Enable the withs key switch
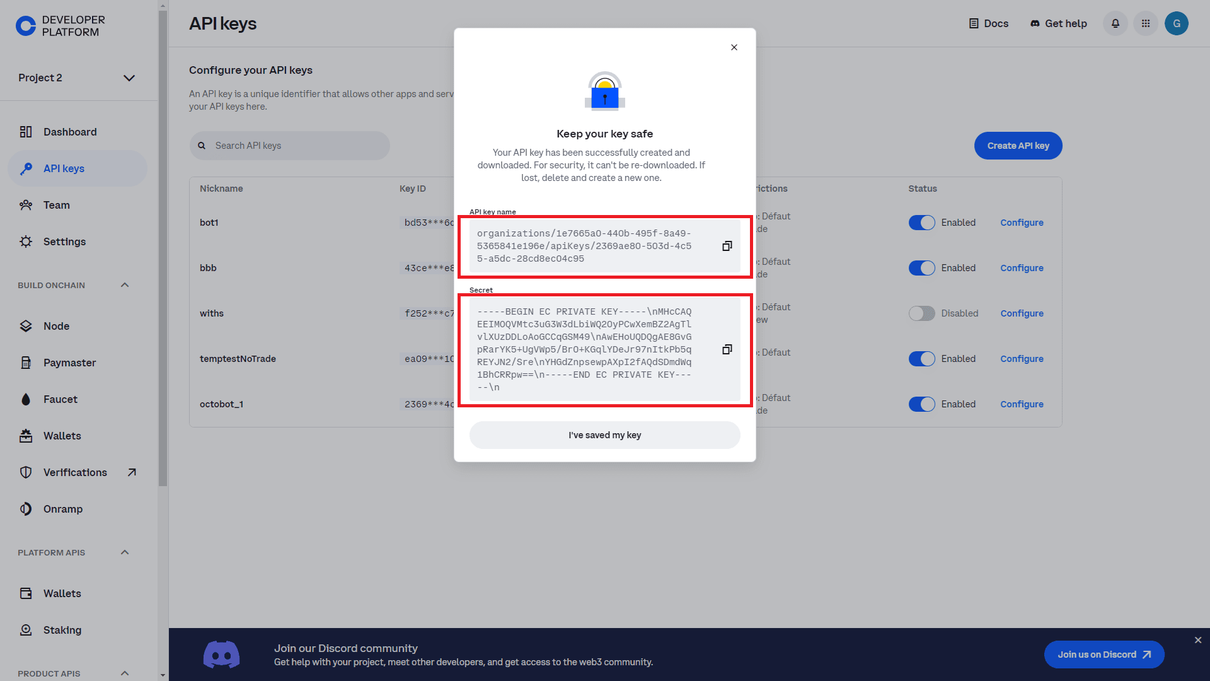 coord(922,313)
